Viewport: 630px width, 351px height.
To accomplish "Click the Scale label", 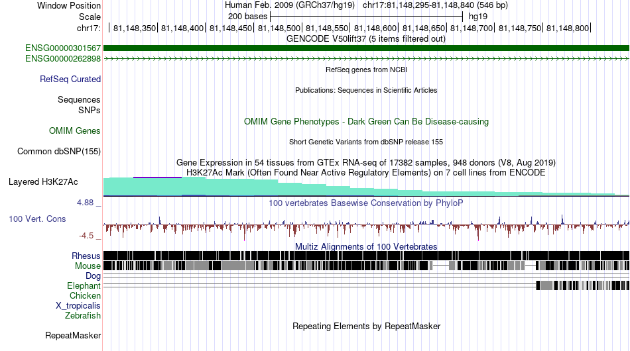I will pos(90,17).
